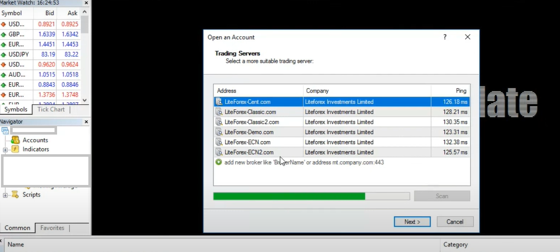560x252 pixels.
Task: Open the Symbols tab in Market Watch
Action: click(x=16, y=109)
